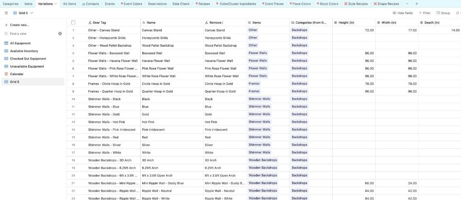Viewport: 461px width, 200px height.
Task: Click the magnifier icon in Find a view
Action: tap(6, 34)
